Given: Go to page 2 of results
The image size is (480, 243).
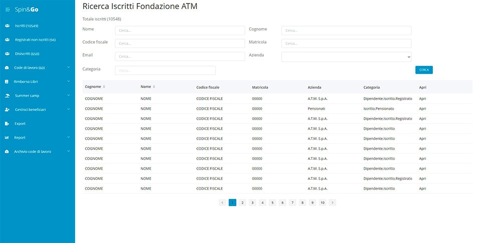Looking at the screenshot, I should 243,202.
